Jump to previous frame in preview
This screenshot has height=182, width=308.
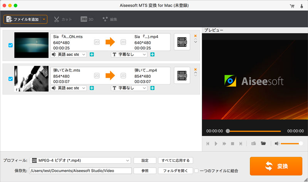208,144
